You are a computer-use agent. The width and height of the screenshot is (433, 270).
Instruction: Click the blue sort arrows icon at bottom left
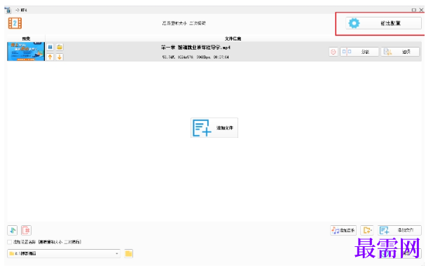pos(13,230)
